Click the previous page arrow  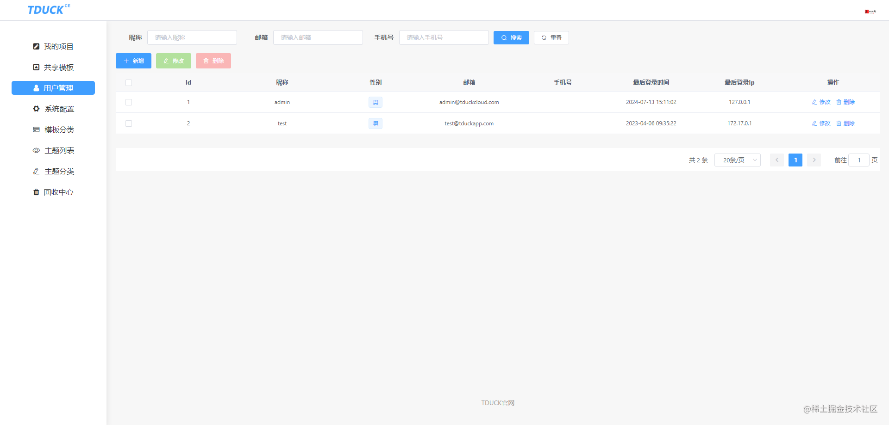tap(777, 160)
